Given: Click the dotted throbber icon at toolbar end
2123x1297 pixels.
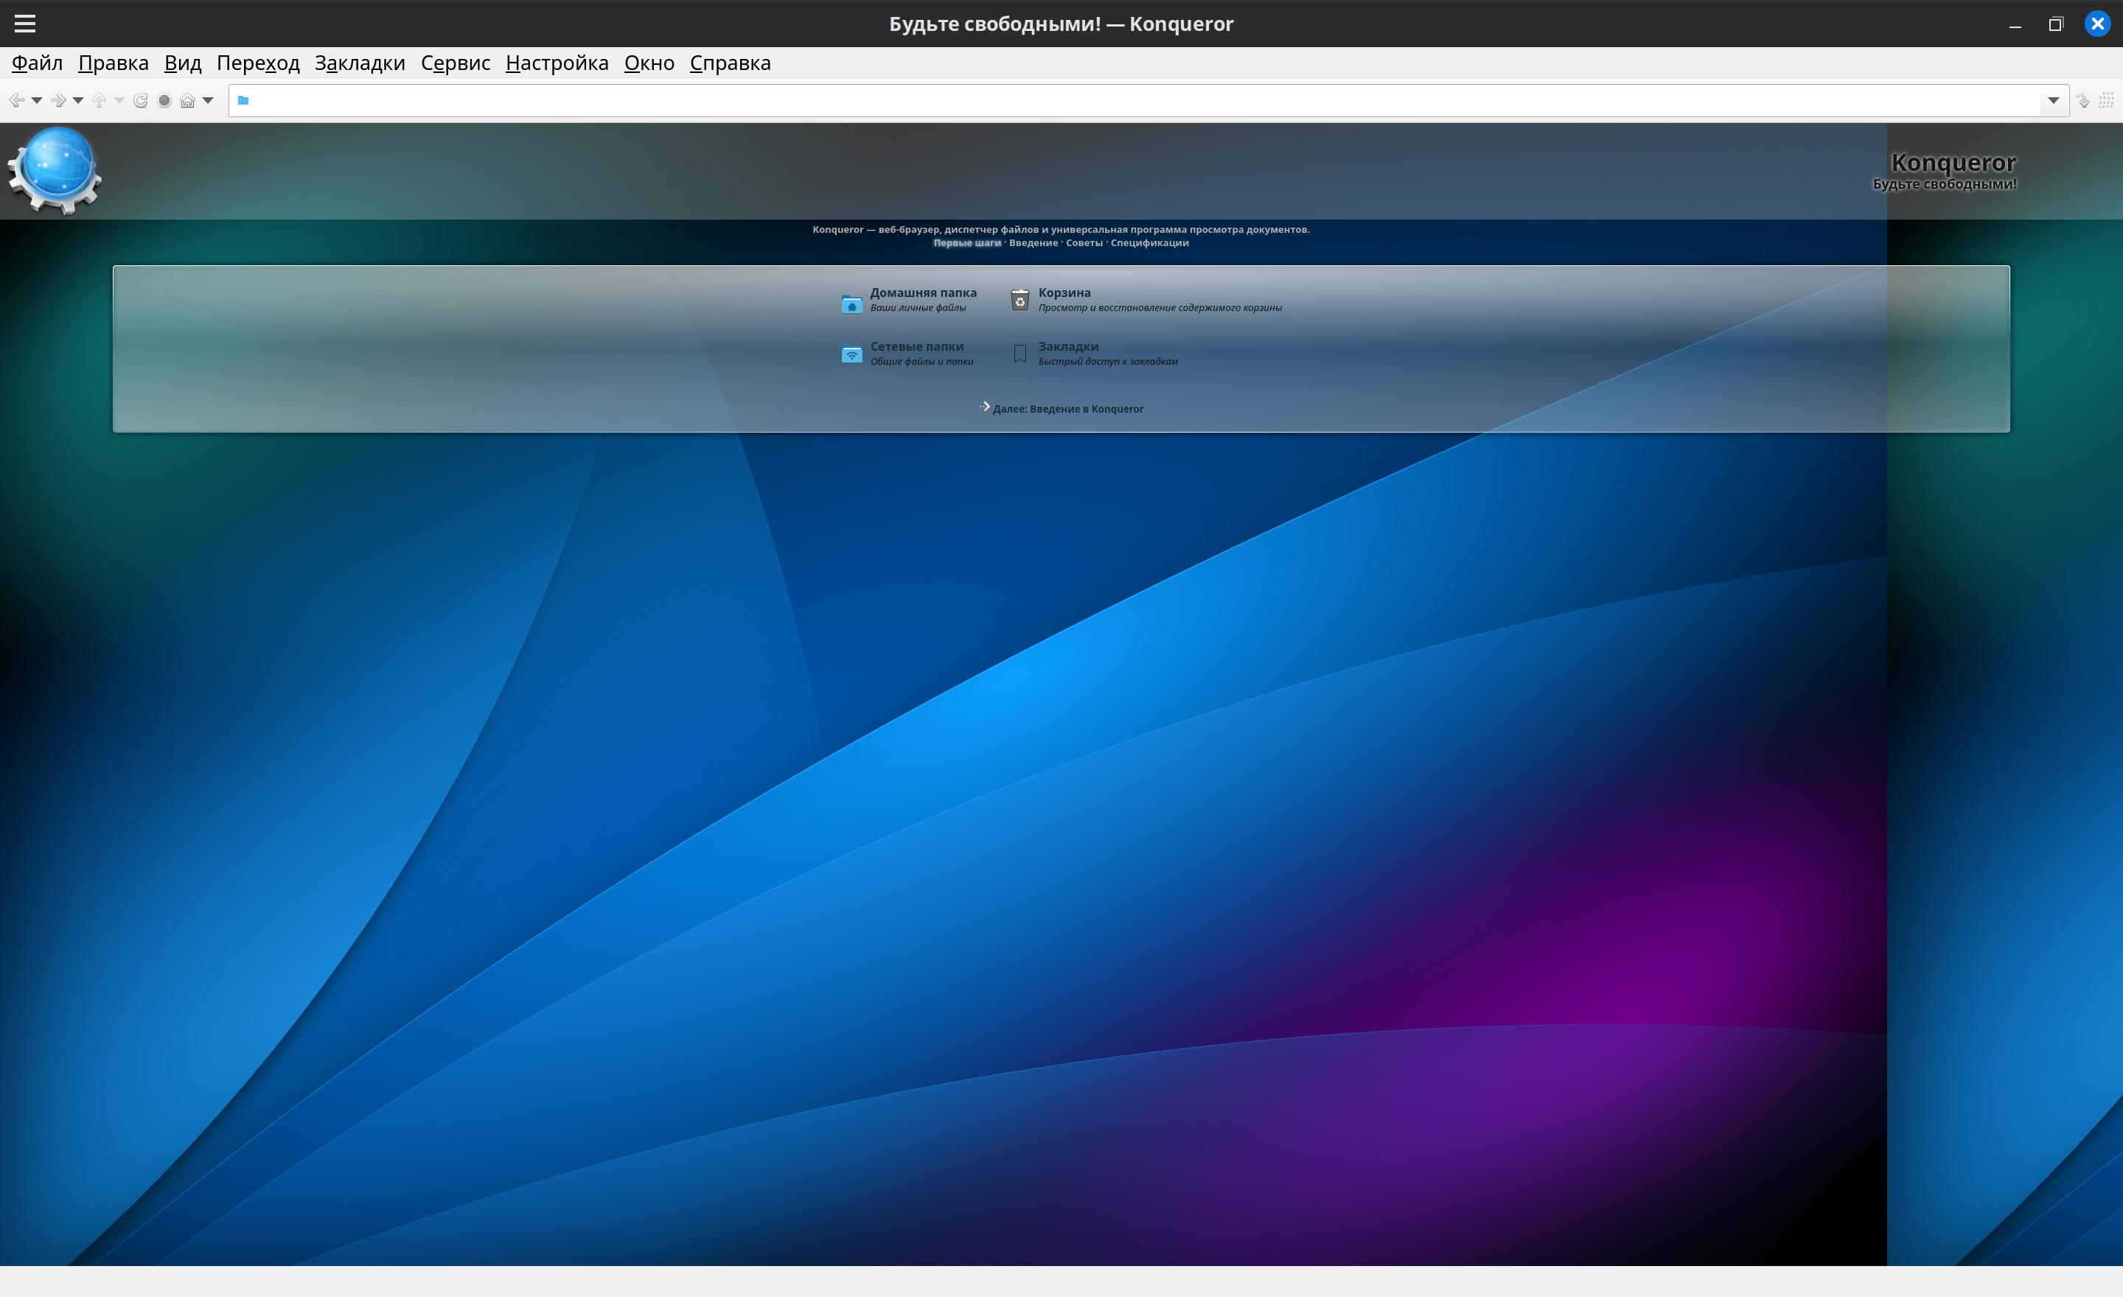Looking at the screenshot, I should click(x=2106, y=101).
